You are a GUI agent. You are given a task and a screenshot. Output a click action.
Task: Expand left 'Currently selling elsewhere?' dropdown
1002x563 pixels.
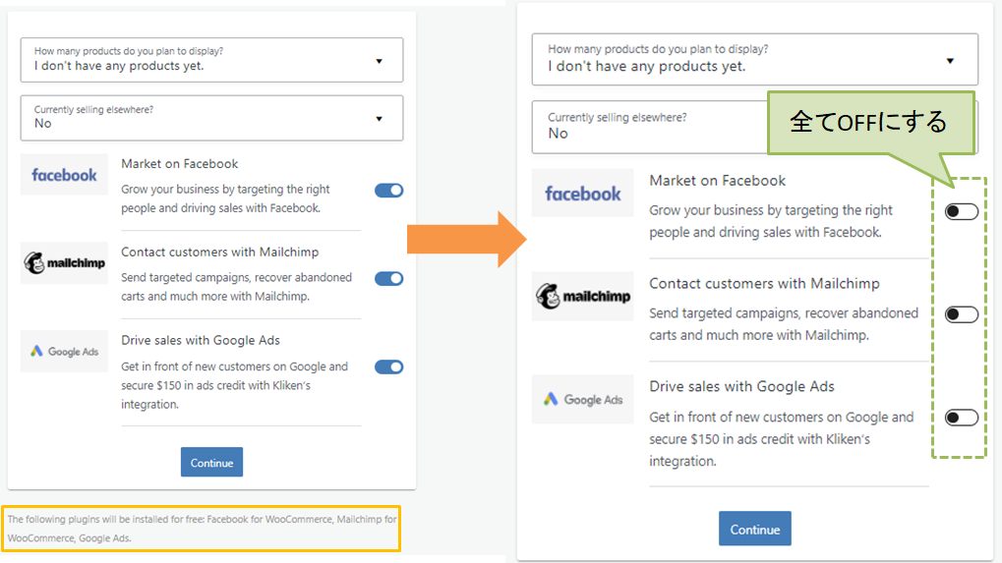(x=211, y=118)
